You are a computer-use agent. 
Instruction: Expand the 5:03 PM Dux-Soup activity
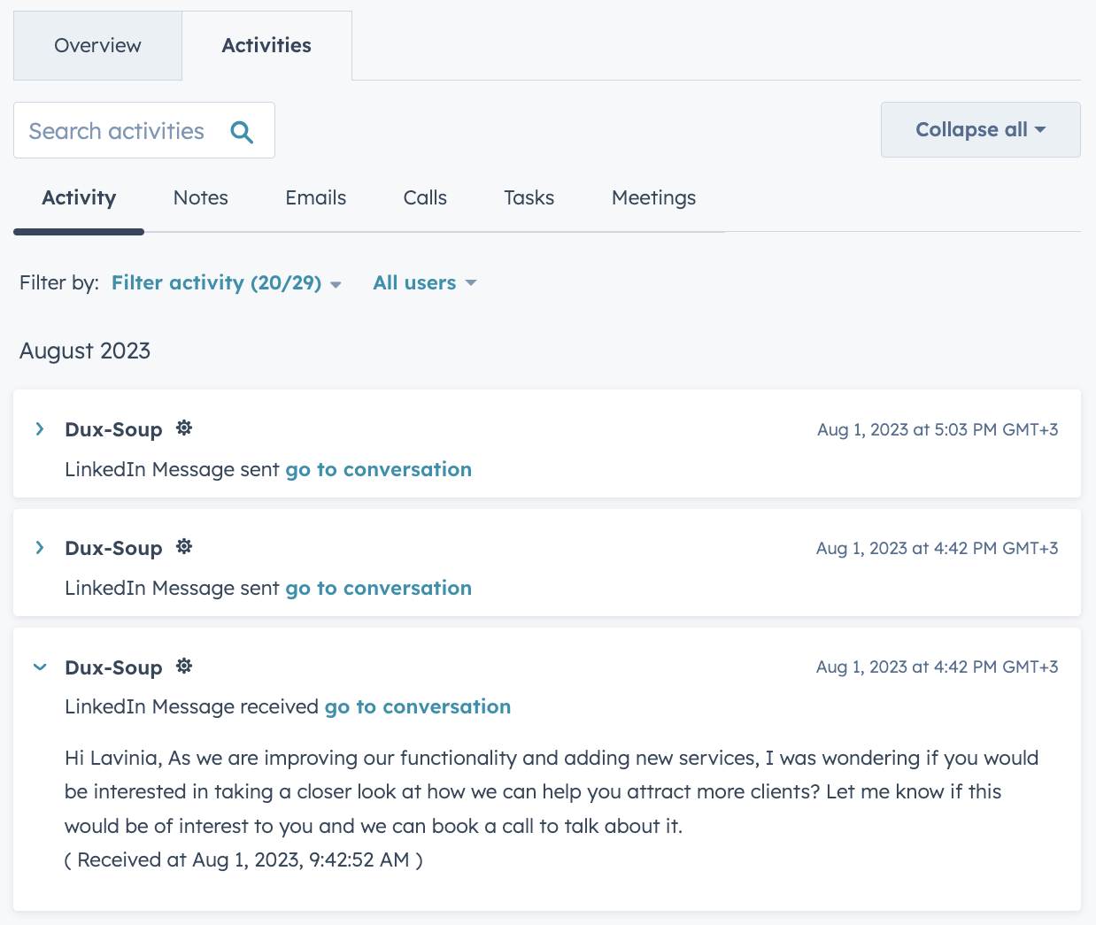tap(40, 429)
